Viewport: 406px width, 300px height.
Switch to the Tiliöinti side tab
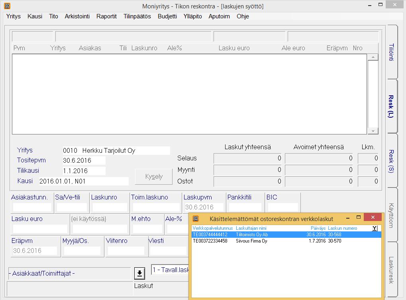coord(392,52)
